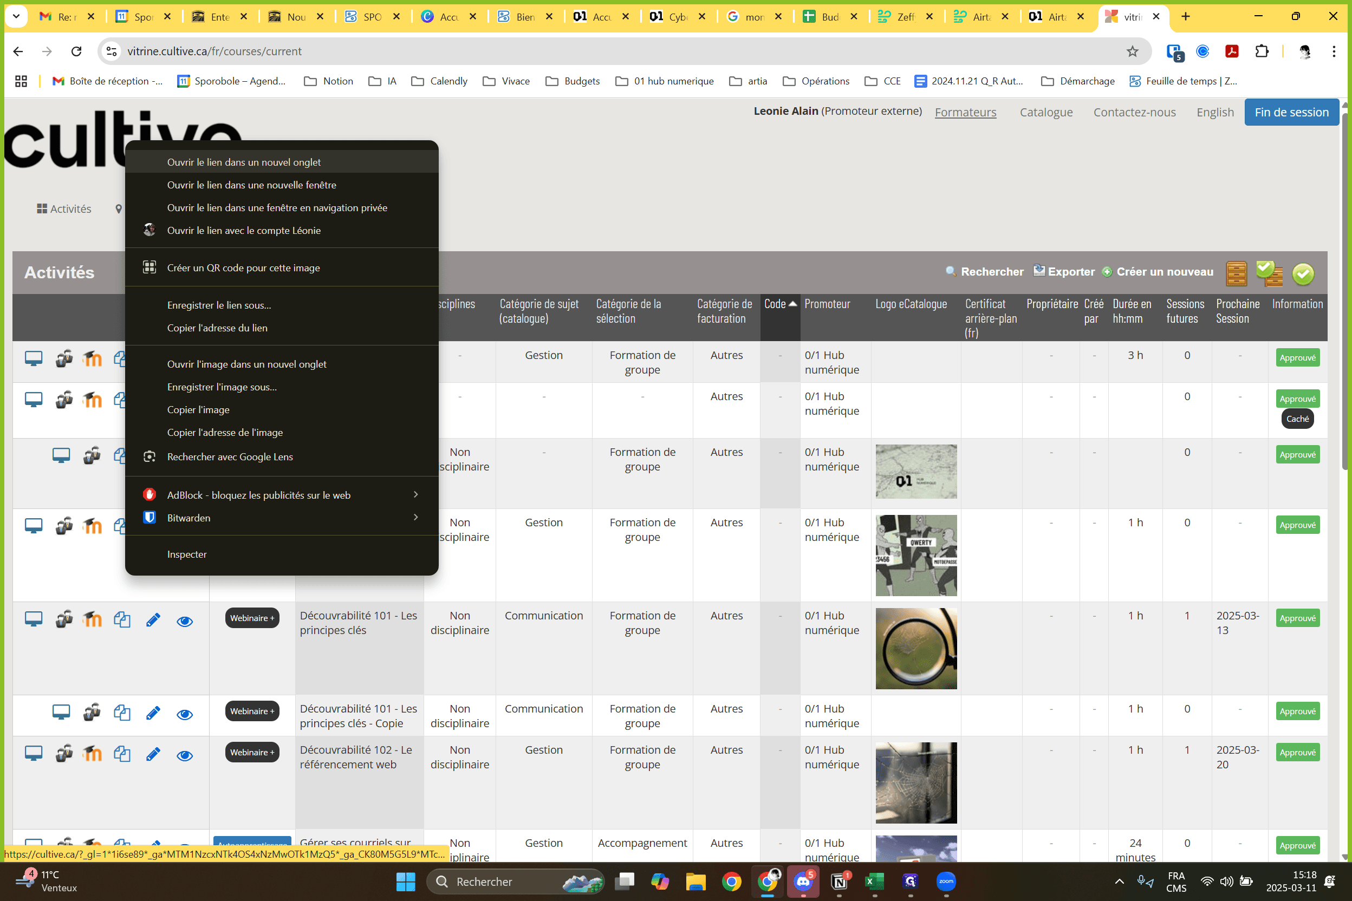Viewport: 1352px width, 901px height.
Task: Switch to the Cyber browser tab
Action: point(677,17)
